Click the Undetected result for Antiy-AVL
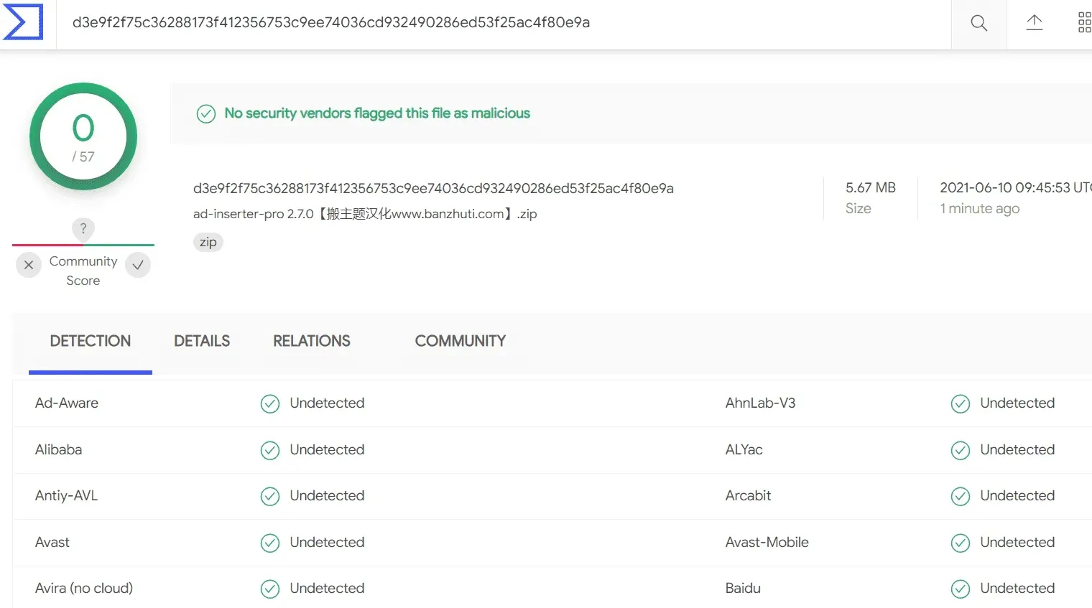The width and height of the screenshot is (1092, 608). (327, 495)
